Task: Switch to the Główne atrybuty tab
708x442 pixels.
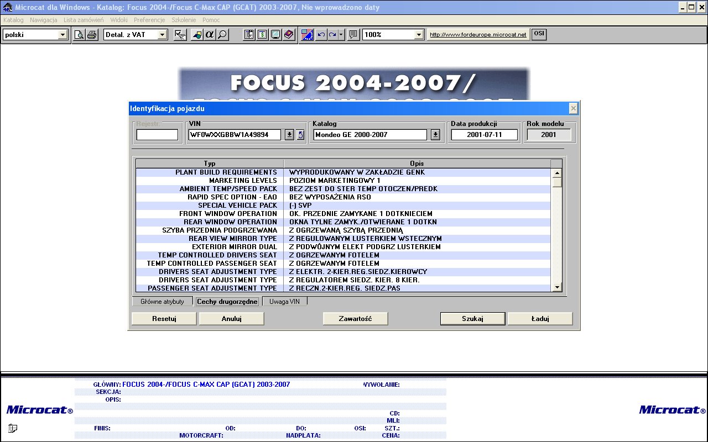Action: tap(162, 302)
